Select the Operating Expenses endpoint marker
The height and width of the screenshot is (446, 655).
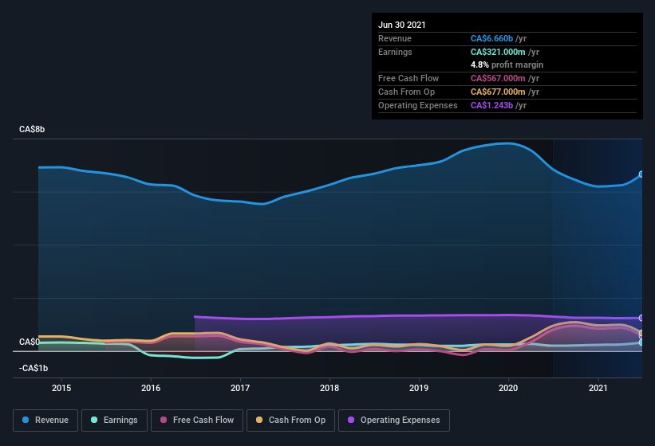click(x=641, y=318)
